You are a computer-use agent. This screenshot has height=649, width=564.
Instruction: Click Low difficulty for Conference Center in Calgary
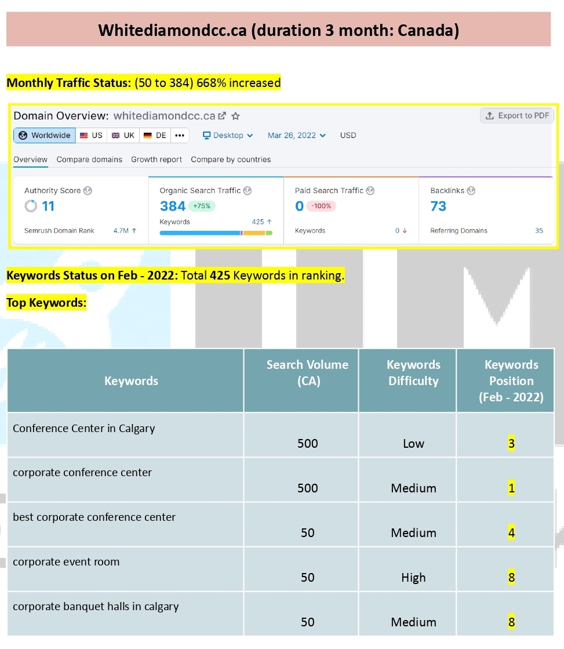413,443
